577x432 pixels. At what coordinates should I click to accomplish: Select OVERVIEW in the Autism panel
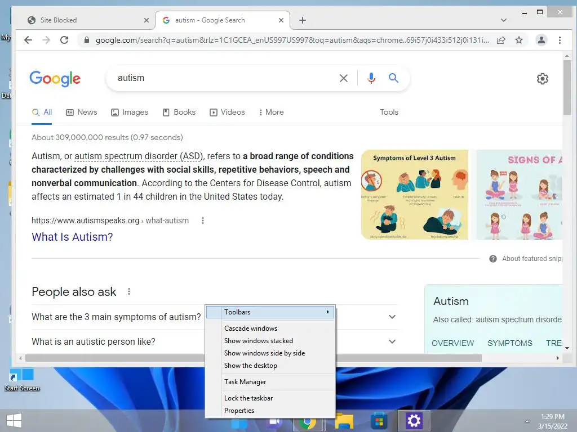[452, 343]
